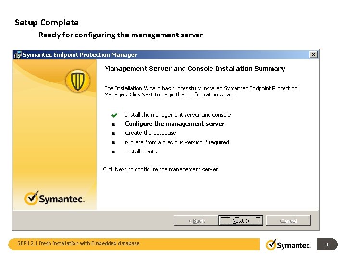
Task: Click the slide page number 11
Action: pos(326,245)
